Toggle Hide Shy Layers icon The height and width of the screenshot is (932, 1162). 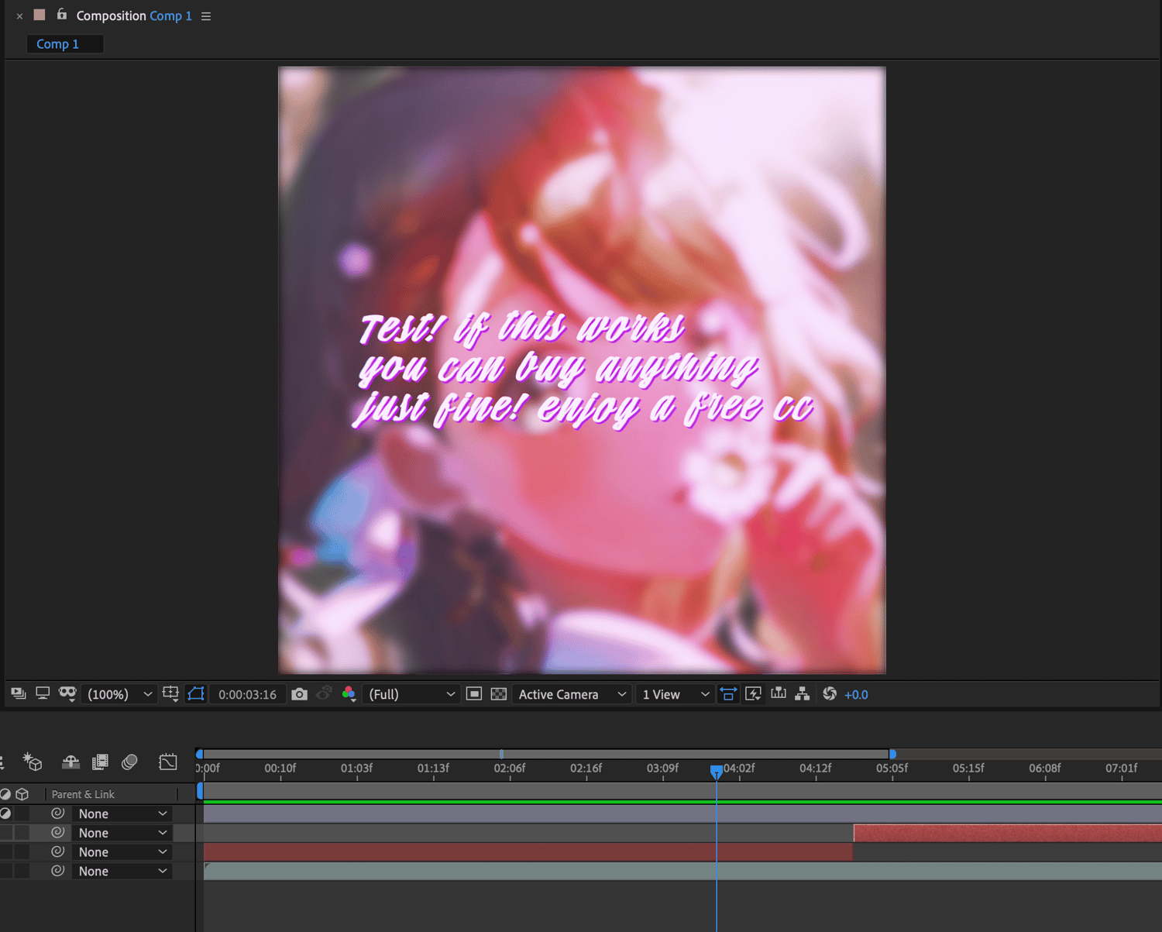pyautogui.click(x=70, y=762)
